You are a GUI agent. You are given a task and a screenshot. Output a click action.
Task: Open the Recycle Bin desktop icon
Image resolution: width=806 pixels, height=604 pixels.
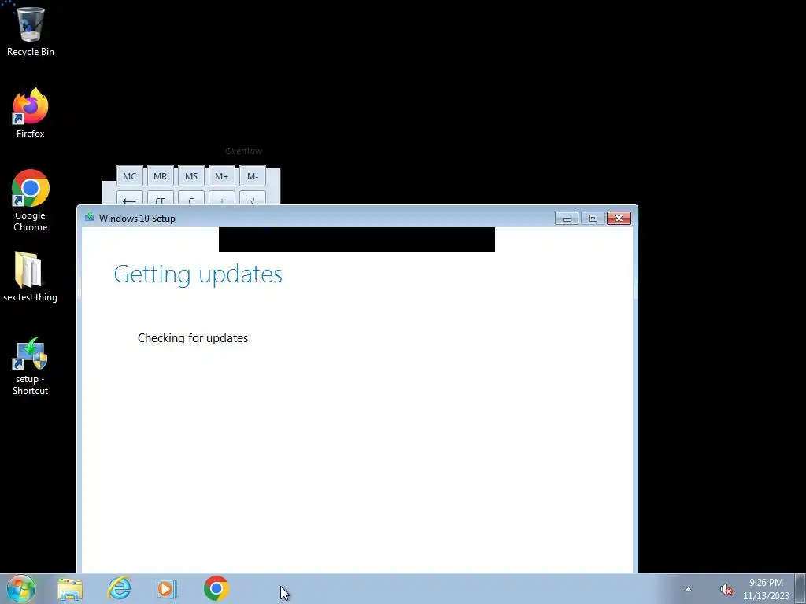pos(31,31)
